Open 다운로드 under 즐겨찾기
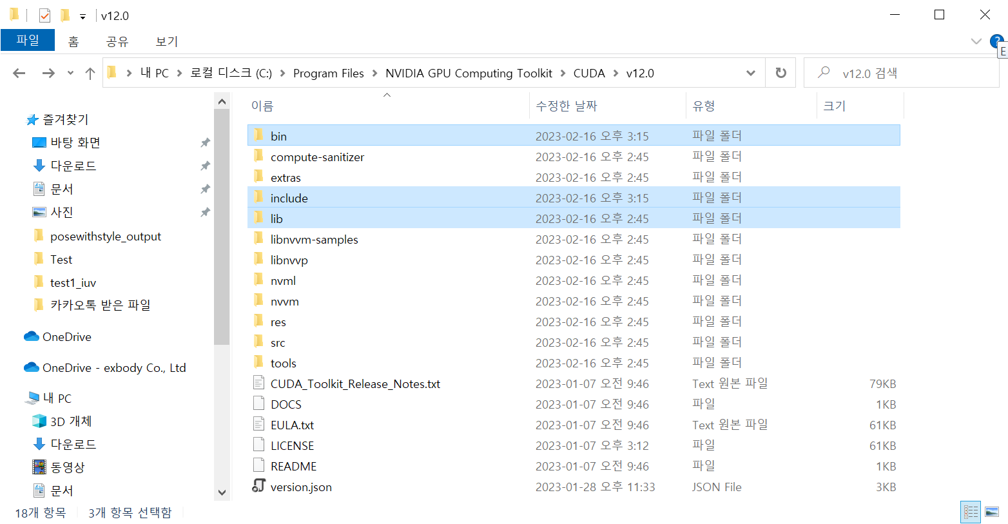Viewport: 1008px width, 524px height. point(73,166)
